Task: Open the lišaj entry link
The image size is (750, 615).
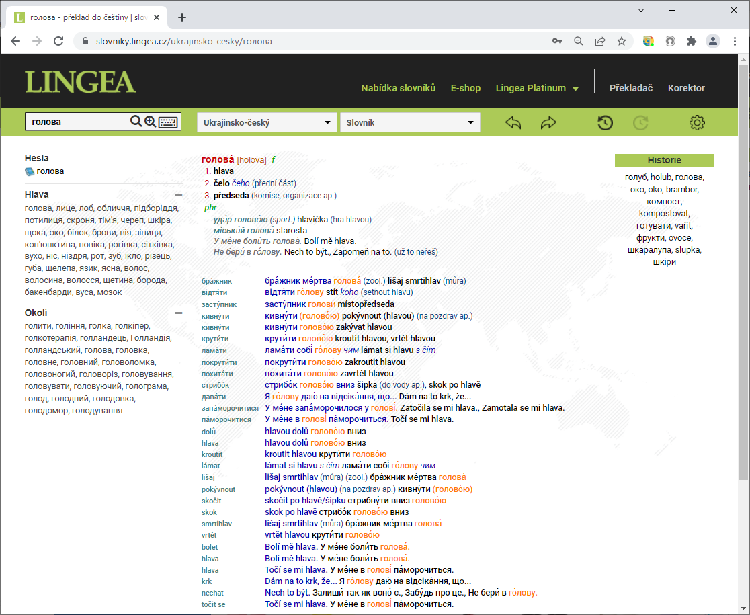Action: (208, 477)
